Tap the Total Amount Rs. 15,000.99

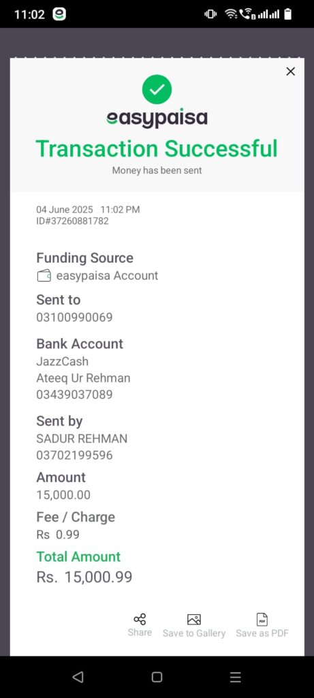click(x=84, y=577)
